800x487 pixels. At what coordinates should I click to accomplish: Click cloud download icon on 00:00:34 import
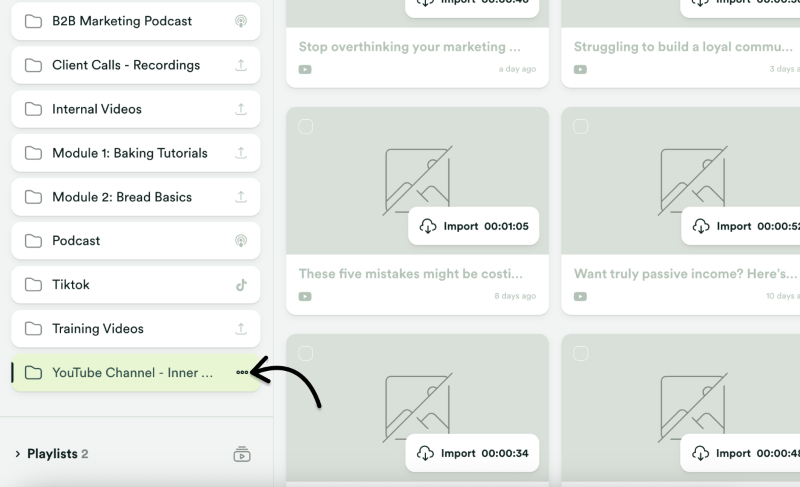425,453
